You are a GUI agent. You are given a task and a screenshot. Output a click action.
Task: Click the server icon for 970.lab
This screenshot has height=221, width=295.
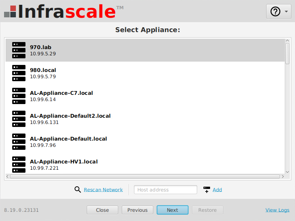(19, 50)
